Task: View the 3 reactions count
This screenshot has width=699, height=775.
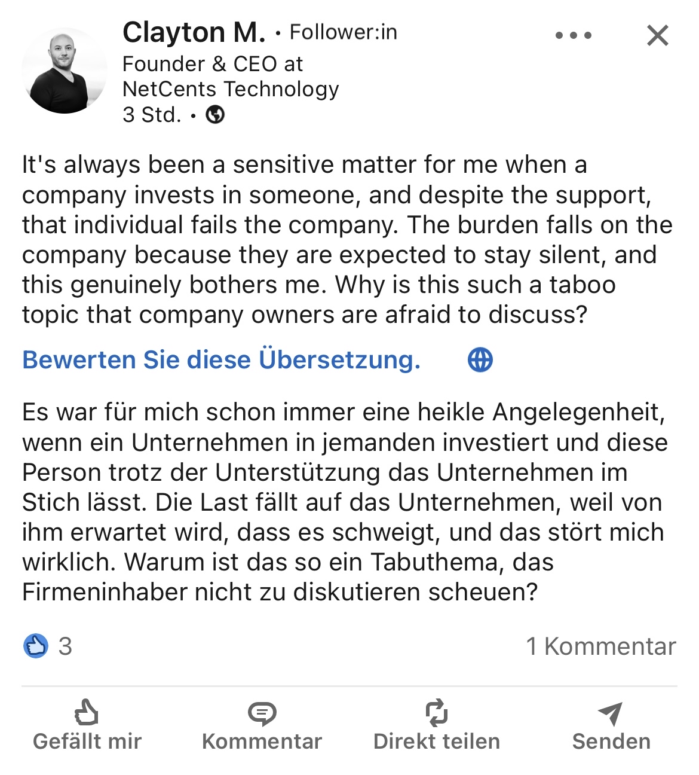Action: [65, 646]
